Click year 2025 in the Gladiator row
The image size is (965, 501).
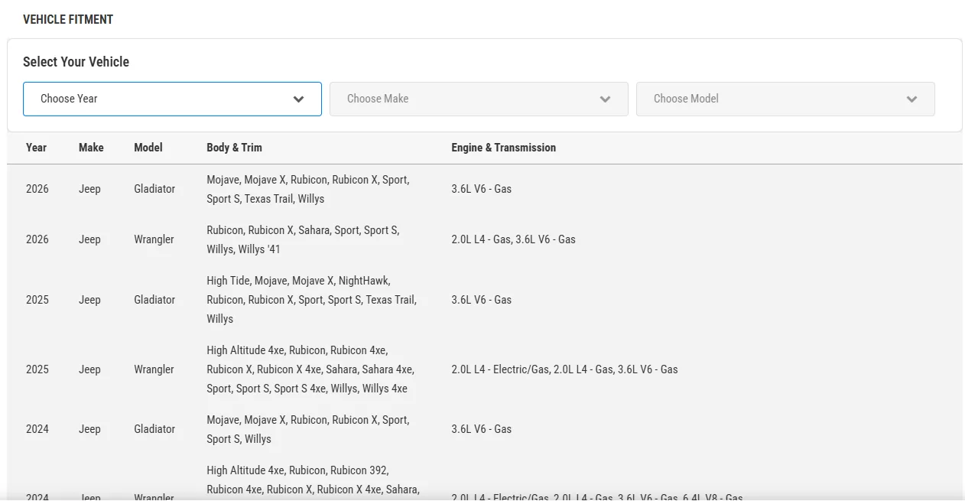[37, 300]
